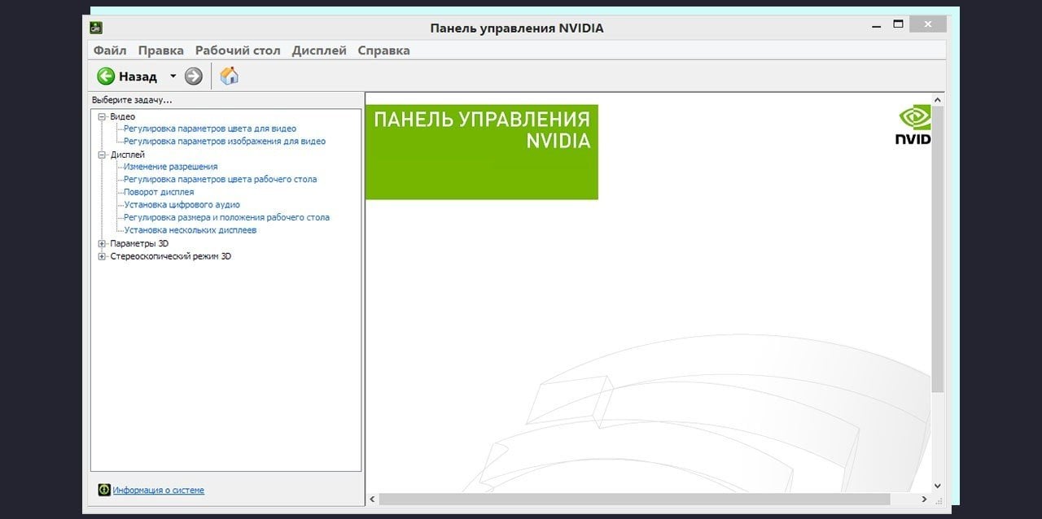1042x519 pixels.
Task: Select Установка нескольких дисплеев
Action: [x=190, y=230]
